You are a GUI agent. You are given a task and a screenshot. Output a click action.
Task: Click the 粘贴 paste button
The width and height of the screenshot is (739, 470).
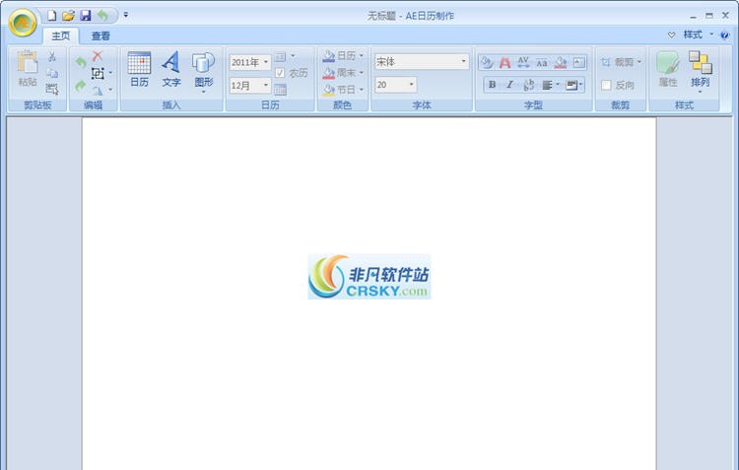(28, 69)
